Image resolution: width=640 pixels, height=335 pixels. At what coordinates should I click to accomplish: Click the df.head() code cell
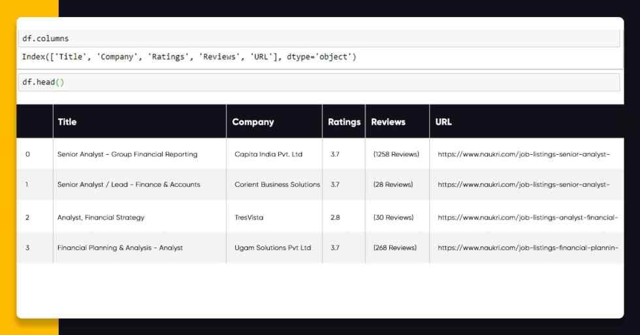319,82
